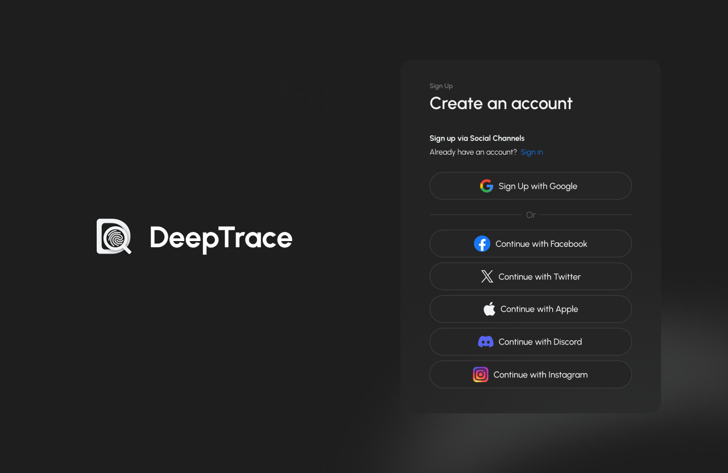Screen dimensions: 728x473
Task: Click 'Already have an account?' text
Action: (473, 152)
